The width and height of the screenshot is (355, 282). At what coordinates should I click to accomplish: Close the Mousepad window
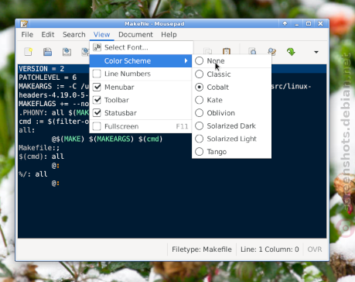click(320, 24)
